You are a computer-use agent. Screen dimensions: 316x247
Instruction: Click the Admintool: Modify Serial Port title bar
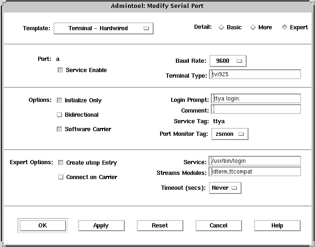pos(157,6)
